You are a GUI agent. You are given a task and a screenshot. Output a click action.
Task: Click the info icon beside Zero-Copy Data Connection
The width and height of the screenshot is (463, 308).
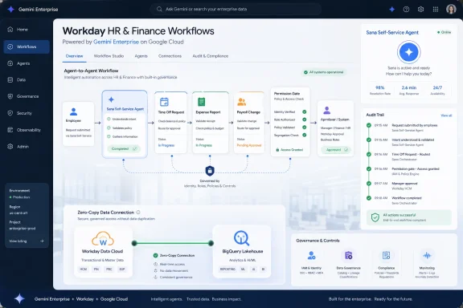[138, 213]
